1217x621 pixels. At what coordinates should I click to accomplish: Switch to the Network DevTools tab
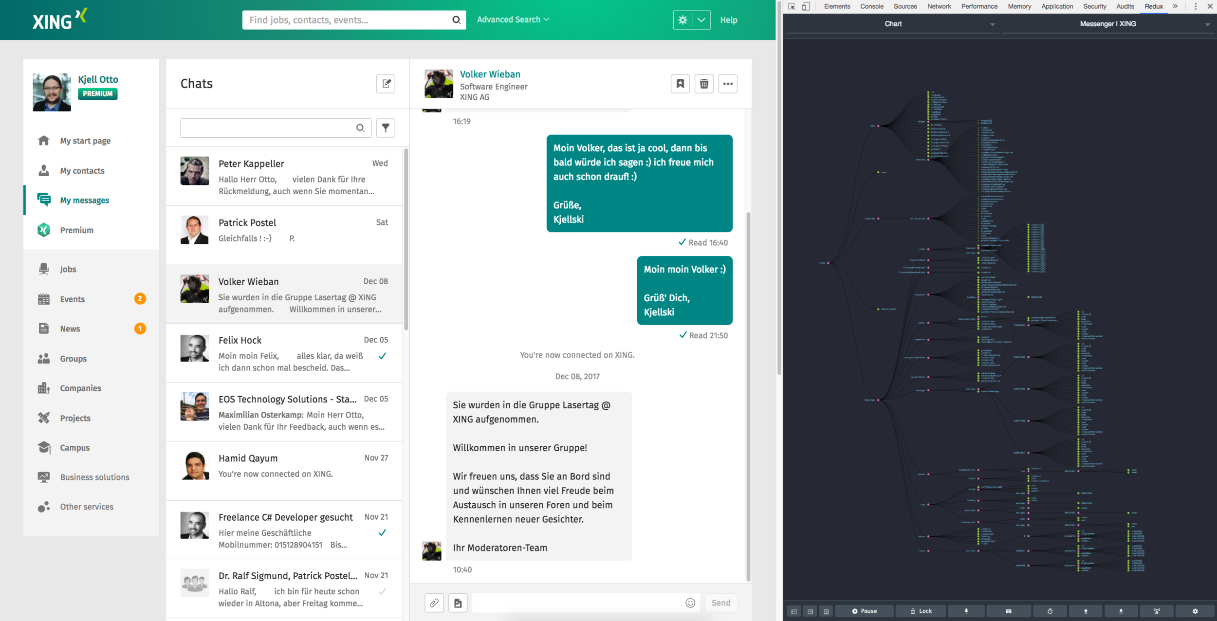click(x=939, y=6)
